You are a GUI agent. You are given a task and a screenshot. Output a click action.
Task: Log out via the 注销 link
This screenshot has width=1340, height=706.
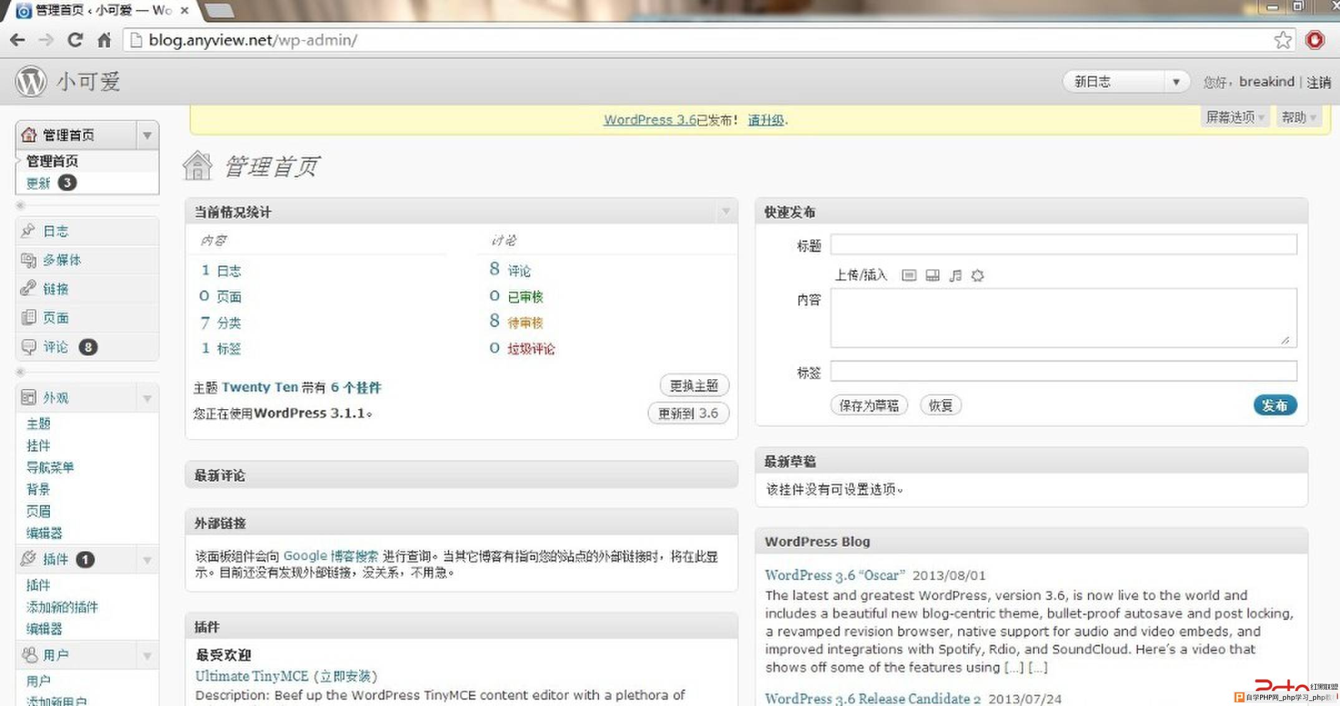(x=1319, y=82)
